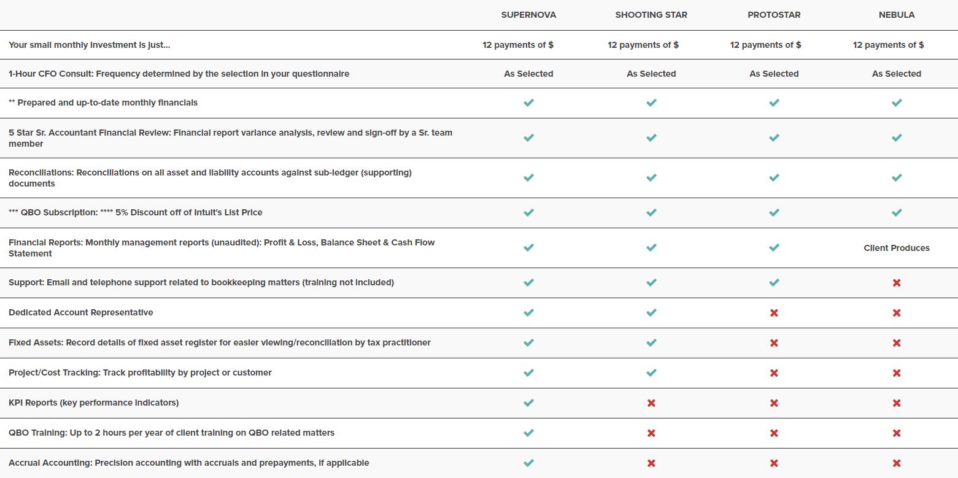Click the SHOOTING STAR plan heading

[x=651, y=15]
